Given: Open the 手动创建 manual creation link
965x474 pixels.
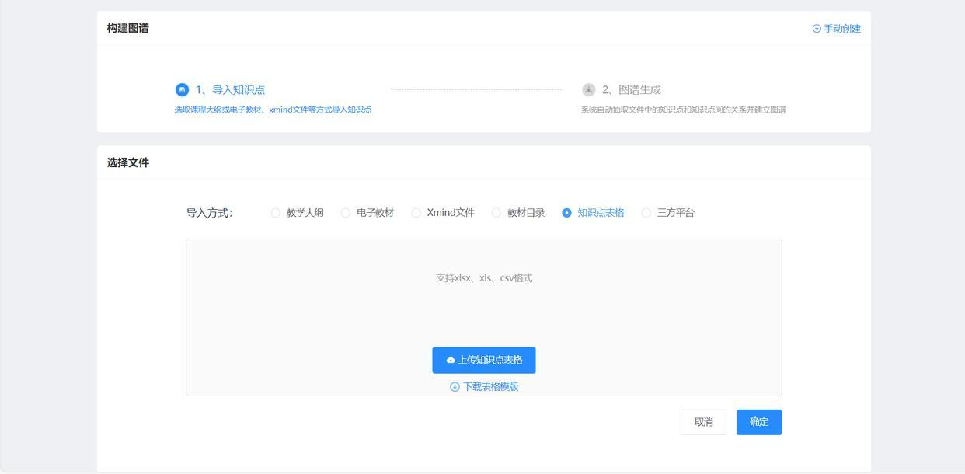Looking at the screenshot, I should click(x=841, y=29).
